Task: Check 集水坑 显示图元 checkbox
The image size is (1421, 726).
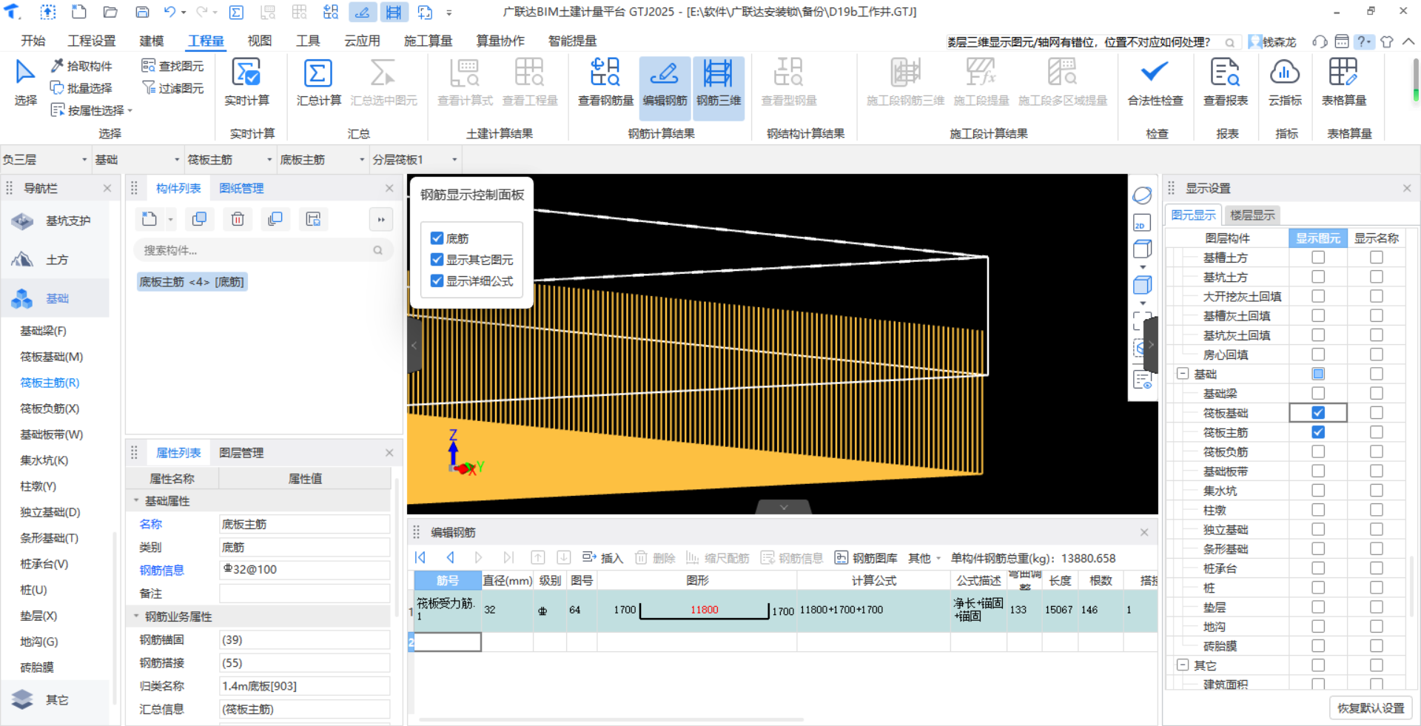Action: pos(1318,491)
